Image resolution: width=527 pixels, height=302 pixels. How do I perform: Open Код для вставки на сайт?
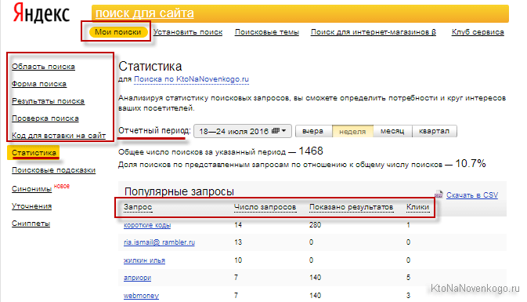59,136
